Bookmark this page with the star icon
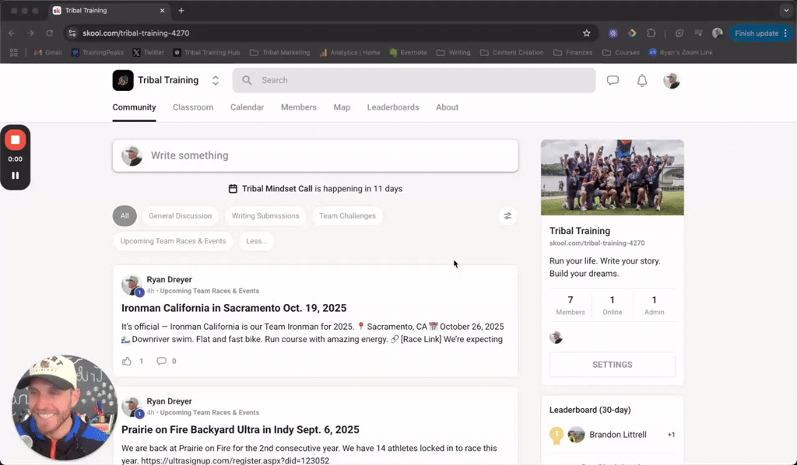 [587, 33]
